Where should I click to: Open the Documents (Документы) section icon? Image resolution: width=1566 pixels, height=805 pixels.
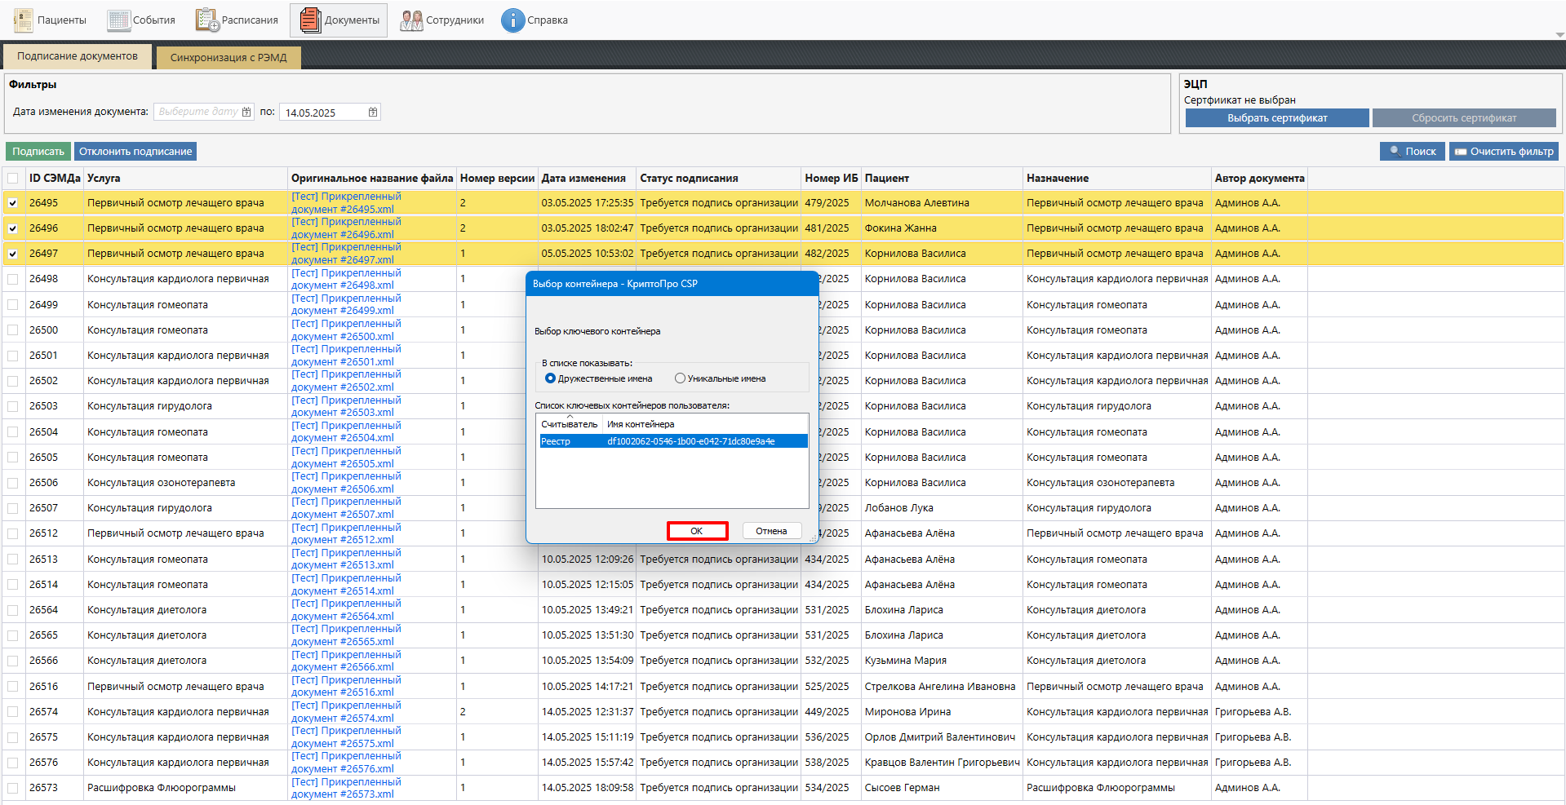(x=310, y=20)
